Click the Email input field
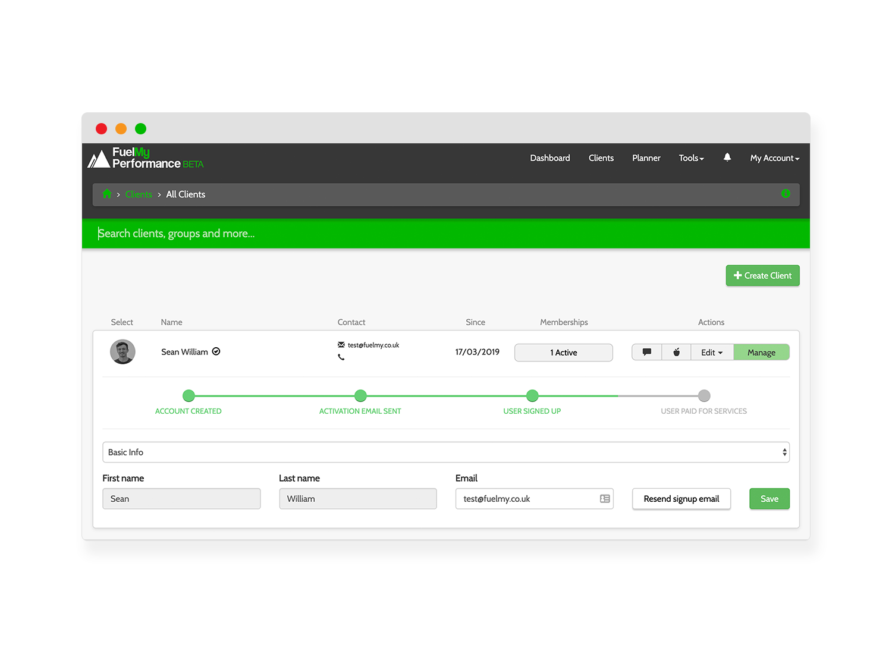892x654 pixels. tap(534, 499)
